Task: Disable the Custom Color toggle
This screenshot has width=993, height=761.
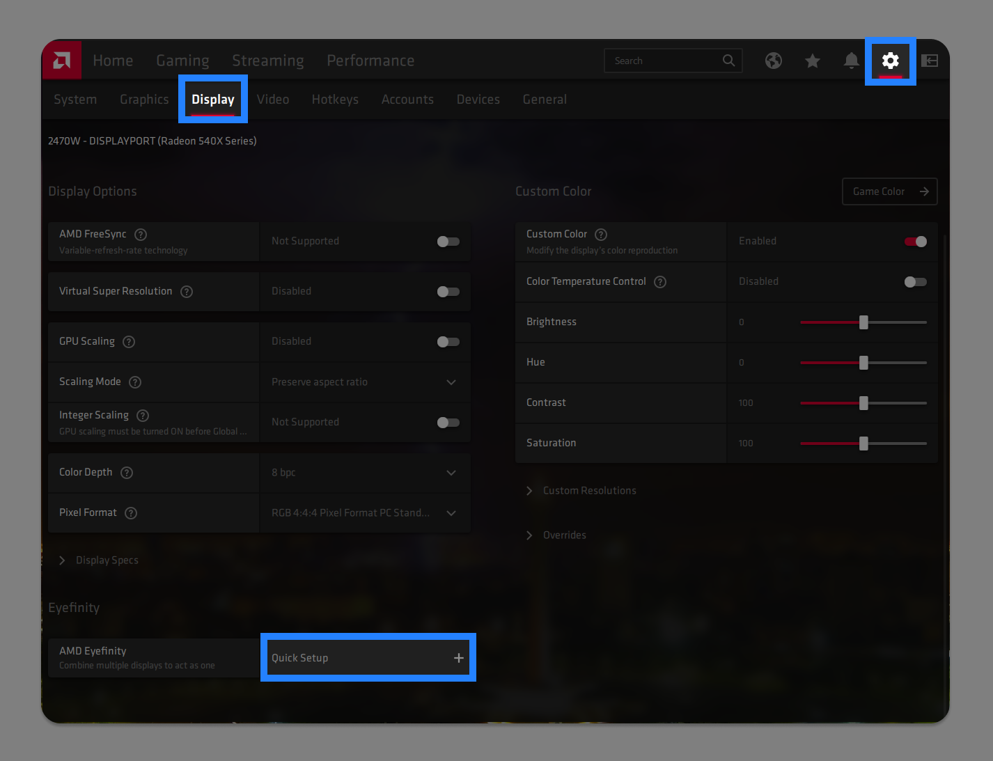Action: [916, 242]
